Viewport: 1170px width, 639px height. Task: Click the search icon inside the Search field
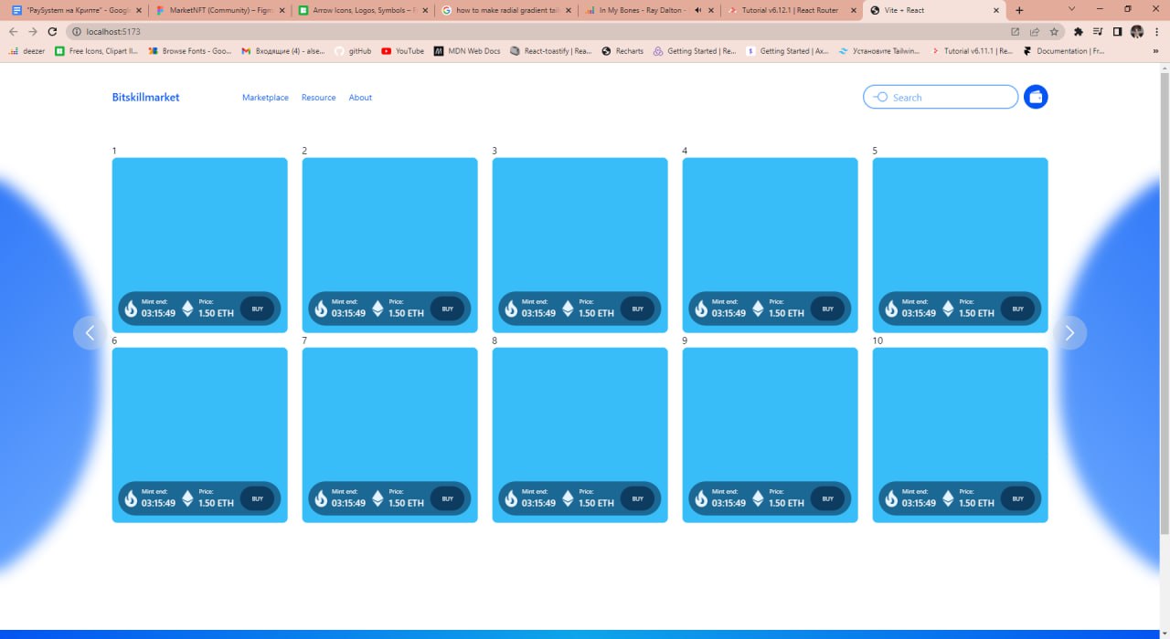pyautogui.click(x=880, y=97)
